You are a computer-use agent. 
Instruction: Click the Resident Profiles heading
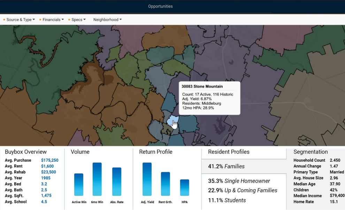[229, 152]
